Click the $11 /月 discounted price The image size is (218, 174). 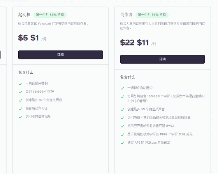(x=147, y=42)
